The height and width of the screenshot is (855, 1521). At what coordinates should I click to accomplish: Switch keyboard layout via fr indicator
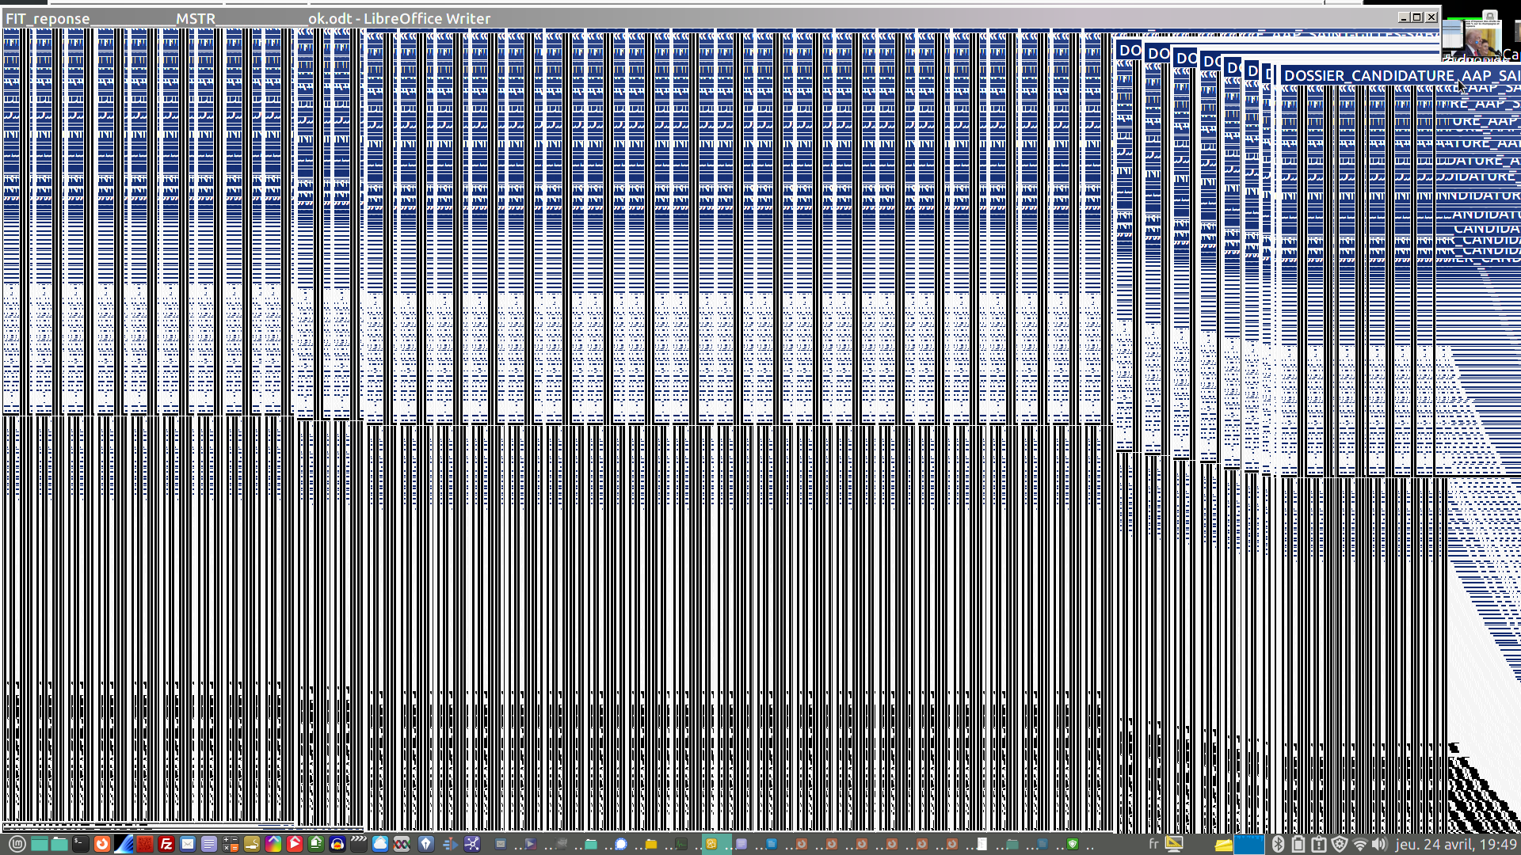coord(1153,844)
